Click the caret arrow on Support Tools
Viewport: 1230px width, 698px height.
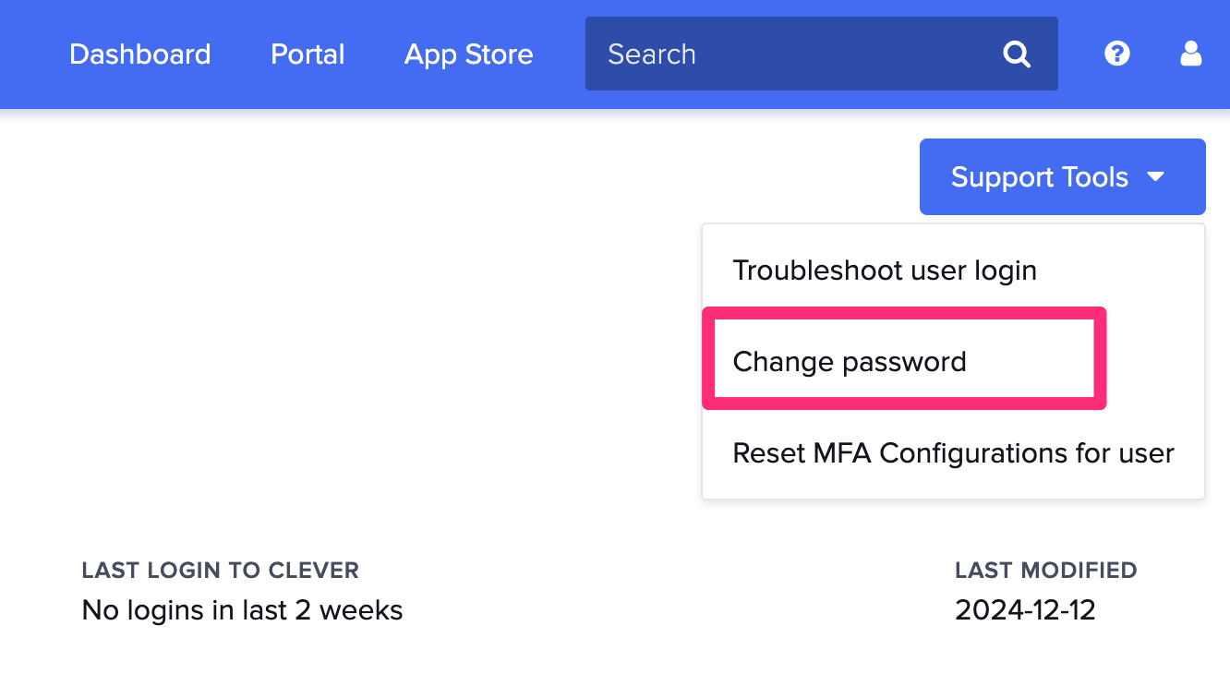pyautogui.click(x=1156, y=176)
